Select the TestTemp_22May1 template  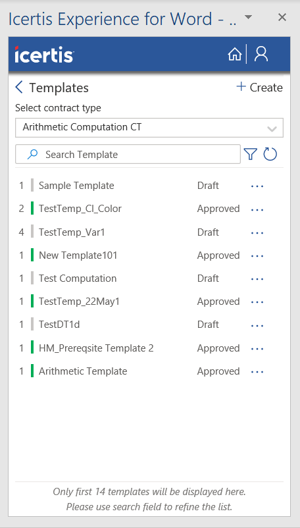80,302
